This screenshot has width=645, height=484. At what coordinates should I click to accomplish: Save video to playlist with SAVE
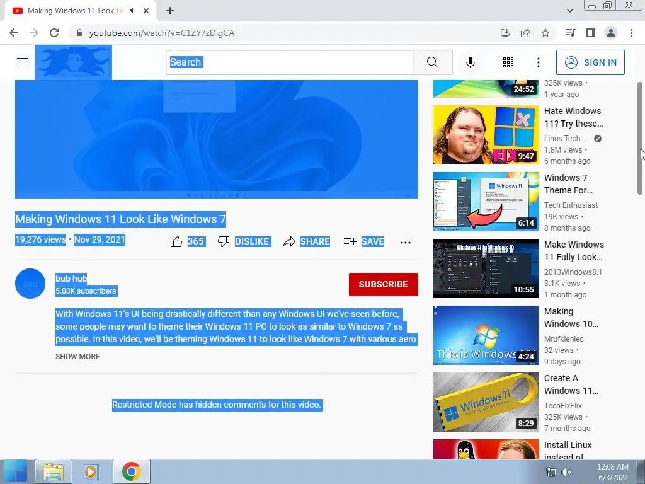tap(363, 241)
